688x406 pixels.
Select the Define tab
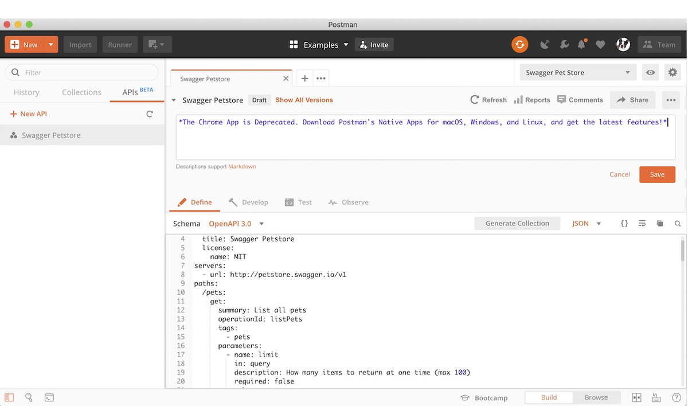(x=195, y=202)
